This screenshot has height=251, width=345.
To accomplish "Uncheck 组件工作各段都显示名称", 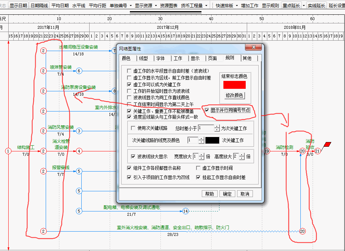I will (129, 168).
